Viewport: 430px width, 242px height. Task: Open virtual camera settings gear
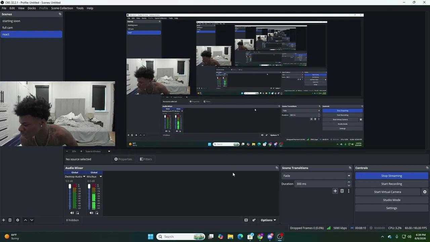[425, 192]
